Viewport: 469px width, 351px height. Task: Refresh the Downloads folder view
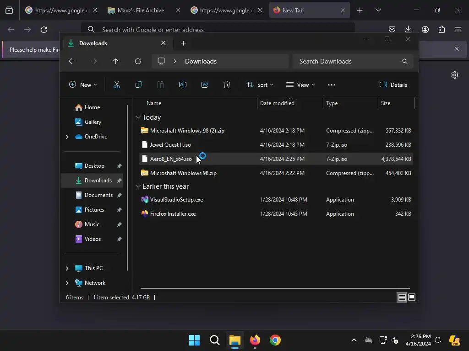pyautogui.click(x=138, y=61)
